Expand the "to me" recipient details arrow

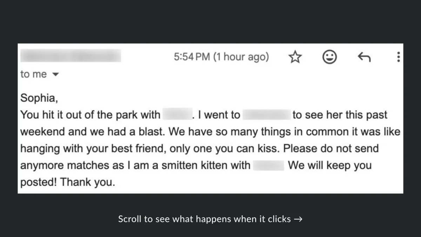pyautogui.click(x=54, y=74)
